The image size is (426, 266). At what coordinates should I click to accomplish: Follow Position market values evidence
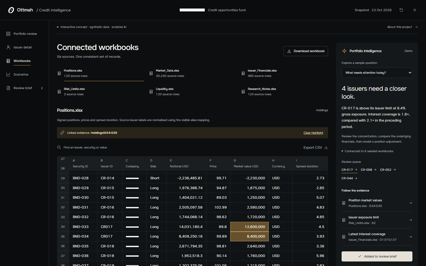[377, 203]
